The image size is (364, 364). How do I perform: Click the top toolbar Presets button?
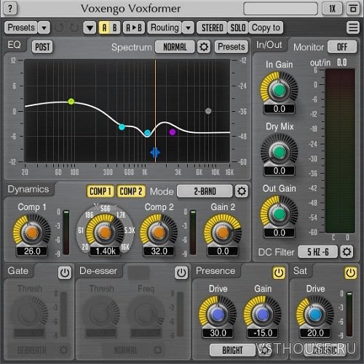tap(21, 28)
